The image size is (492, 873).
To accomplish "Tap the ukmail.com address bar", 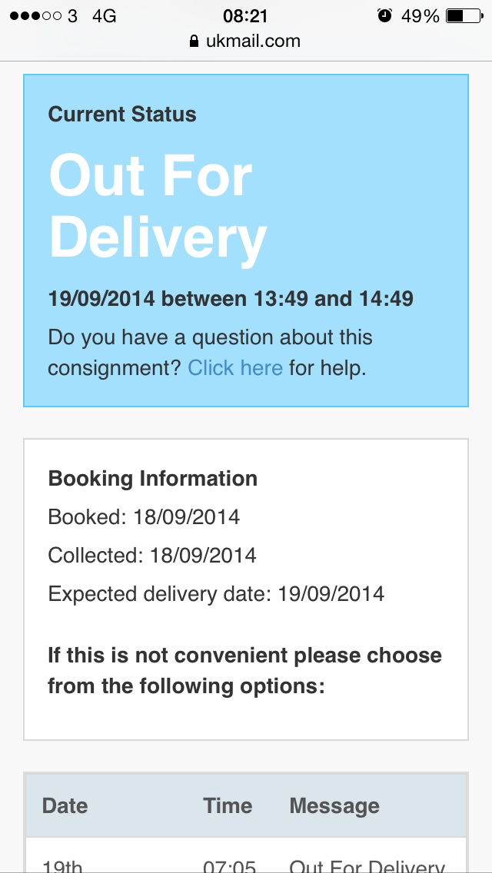I will point(245,41).
